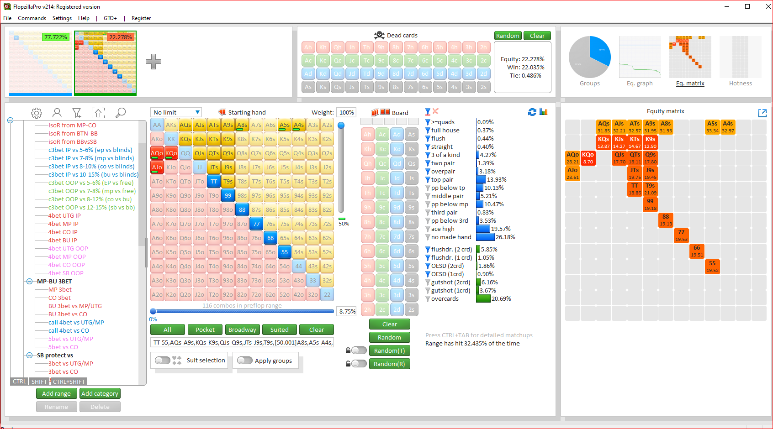Open the Settings menu

pos(62,18)
